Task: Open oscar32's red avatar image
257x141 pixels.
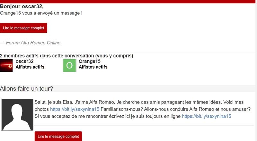Action: (x=6, y=65)
